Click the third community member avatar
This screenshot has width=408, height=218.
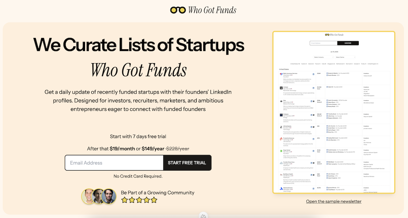pos(109,196)
